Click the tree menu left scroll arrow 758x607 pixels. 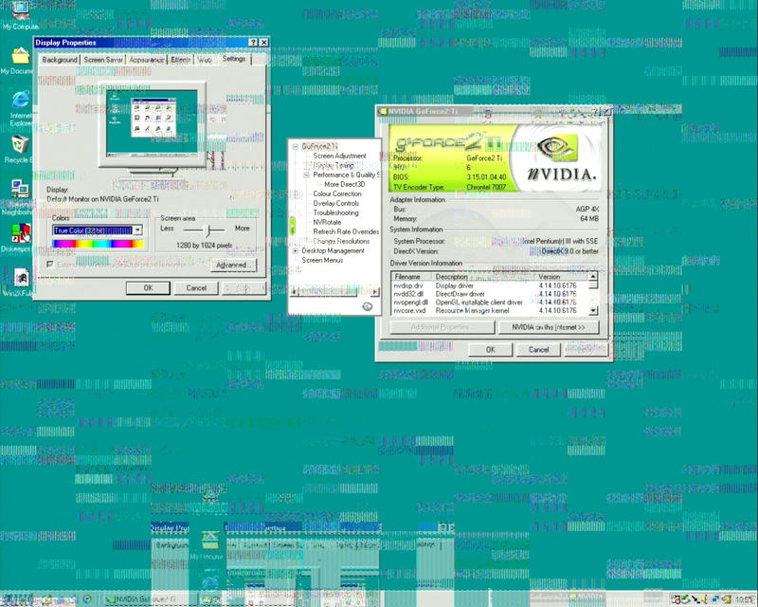(294, 292)
